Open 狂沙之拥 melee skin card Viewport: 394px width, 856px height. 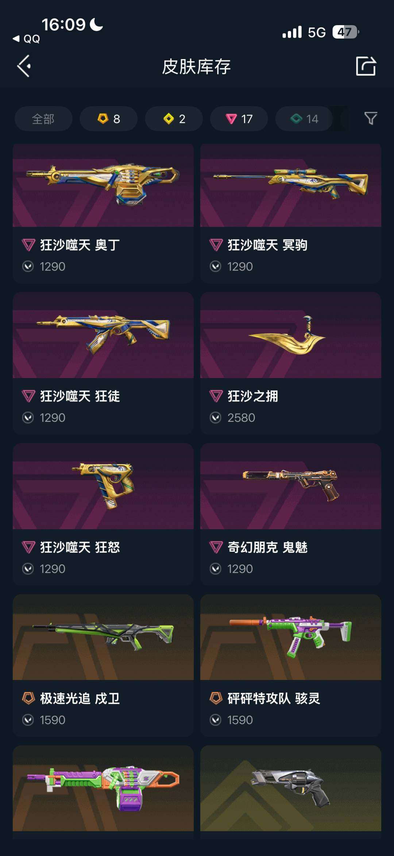291,363
